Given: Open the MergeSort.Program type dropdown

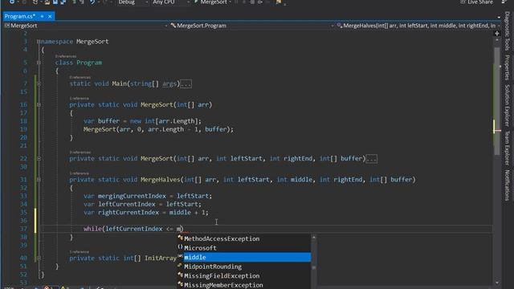Looking at the screenshot, I should pyautogui.click(x=251, y=26).
